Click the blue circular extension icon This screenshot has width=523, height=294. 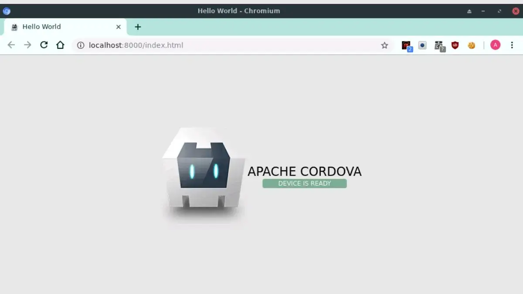point(422,45)
